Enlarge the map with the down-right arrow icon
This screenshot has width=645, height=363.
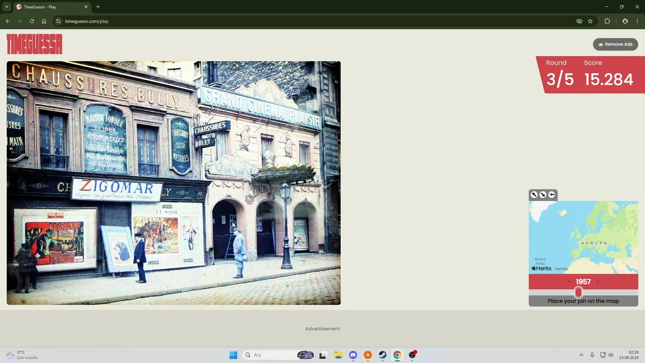[543, 195]
